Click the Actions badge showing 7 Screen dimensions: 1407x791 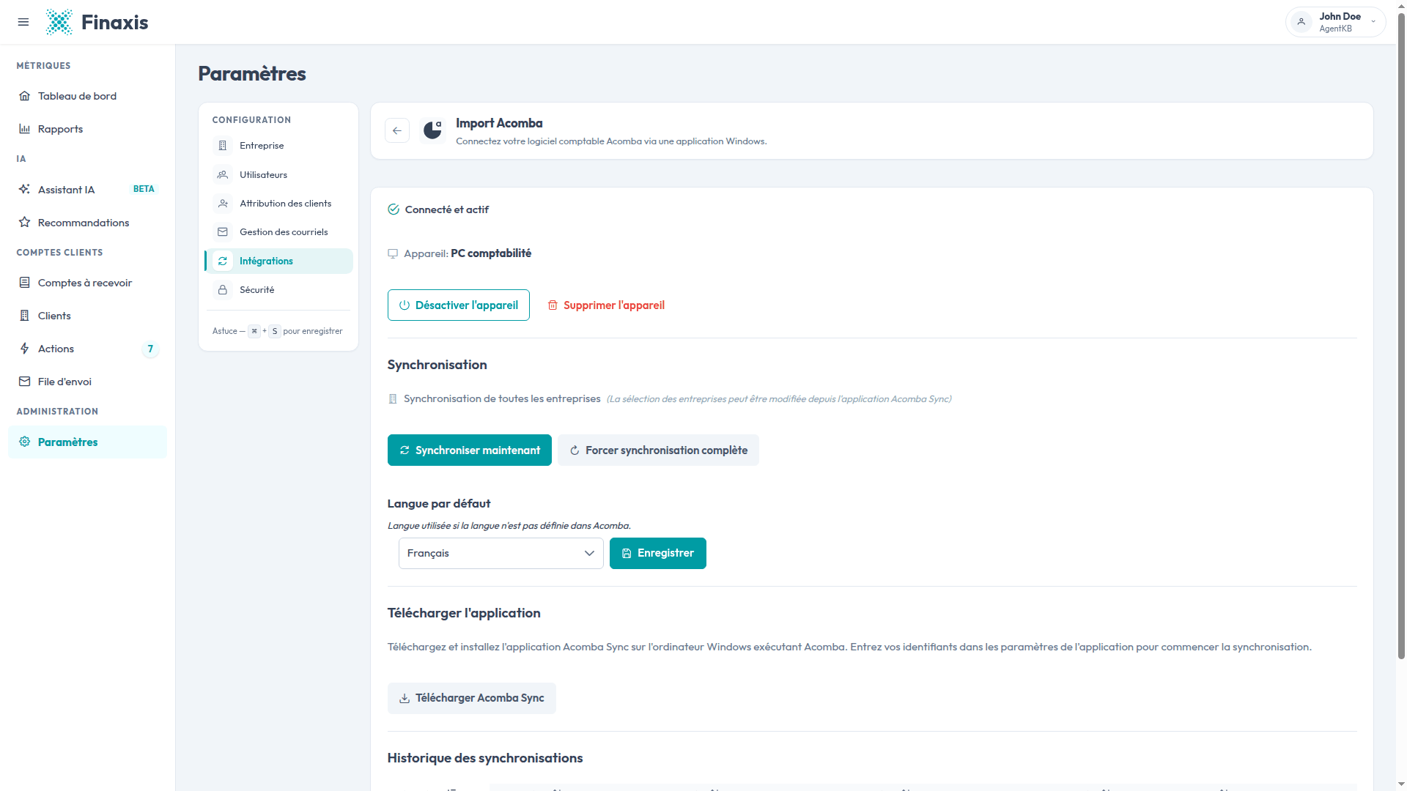(150, 349)
